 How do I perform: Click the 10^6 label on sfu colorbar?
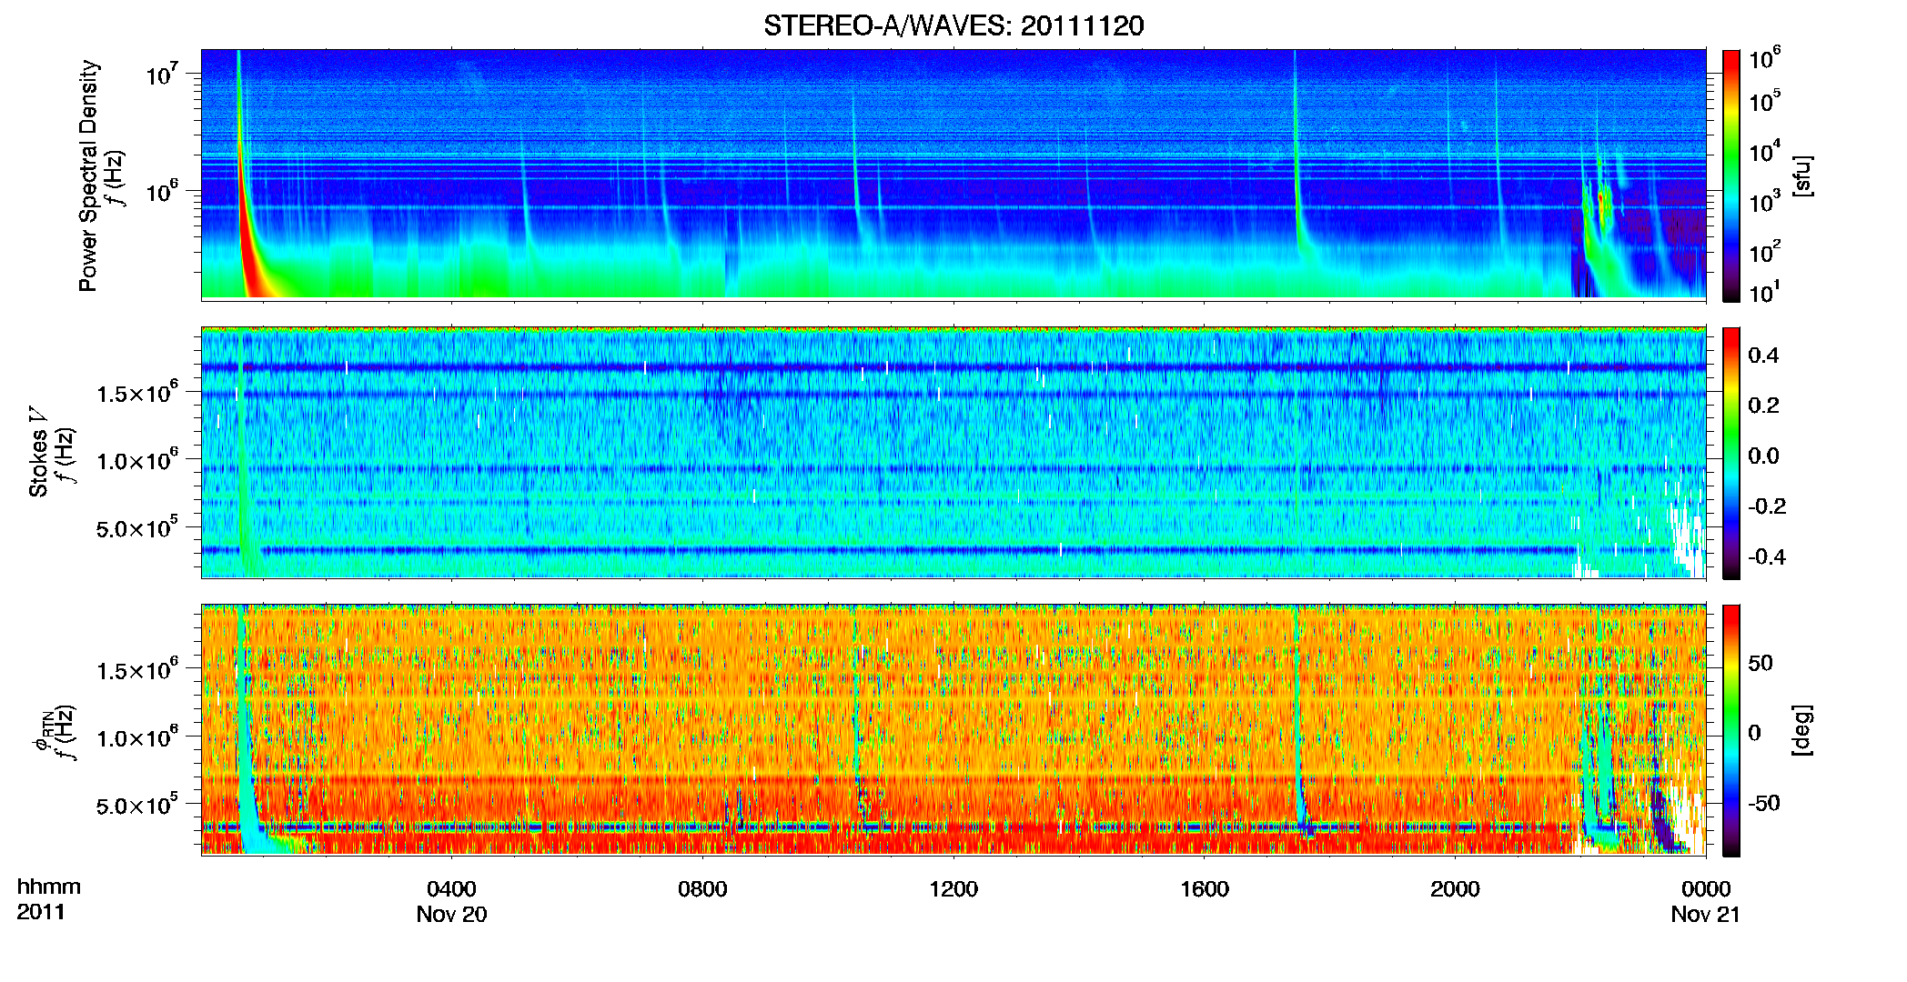pos(1765,59)
